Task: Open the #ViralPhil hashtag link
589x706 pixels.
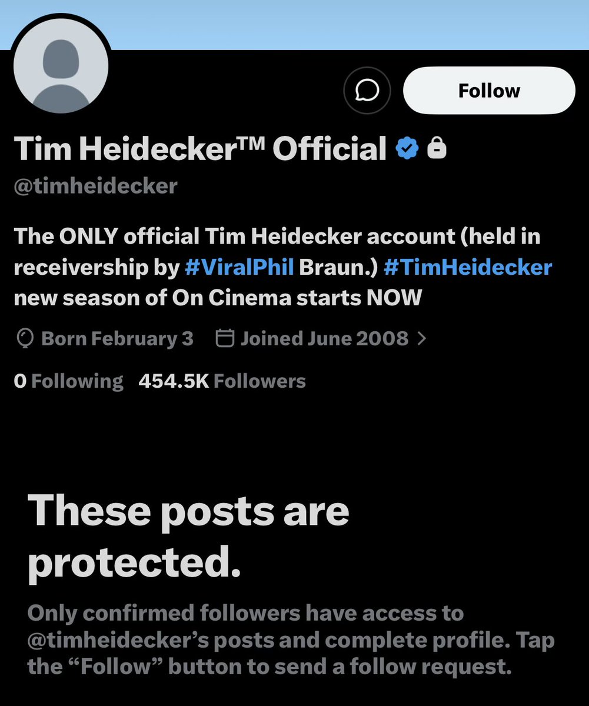Action: 239,267
